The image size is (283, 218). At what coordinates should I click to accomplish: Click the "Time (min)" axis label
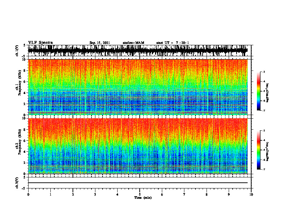click(x=143, y=198)
